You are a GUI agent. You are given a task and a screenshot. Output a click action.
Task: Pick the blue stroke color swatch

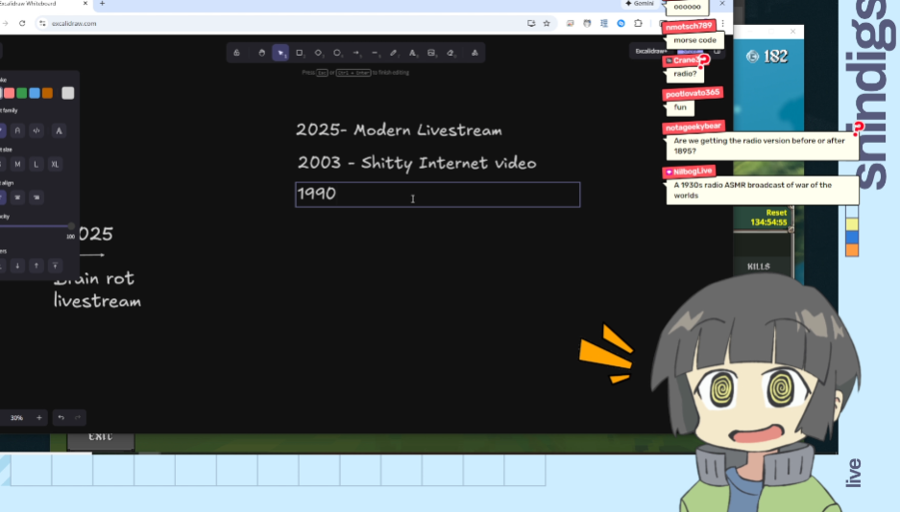(x=35, y=93)
